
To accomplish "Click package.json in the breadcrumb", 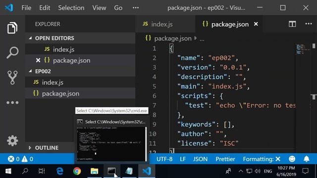I will click(173, 39).
